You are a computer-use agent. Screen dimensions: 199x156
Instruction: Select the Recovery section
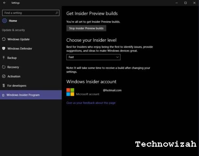(31, 67)
